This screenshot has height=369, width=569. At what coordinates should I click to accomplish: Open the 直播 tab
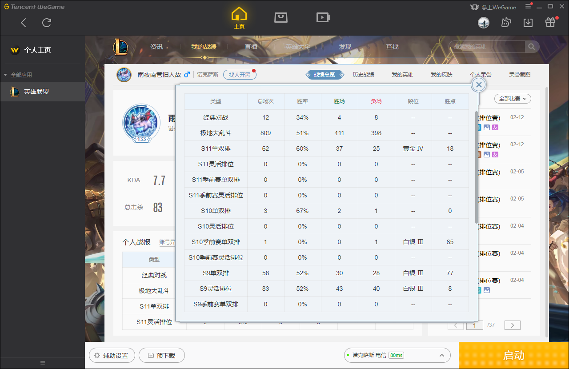point(251,47)
